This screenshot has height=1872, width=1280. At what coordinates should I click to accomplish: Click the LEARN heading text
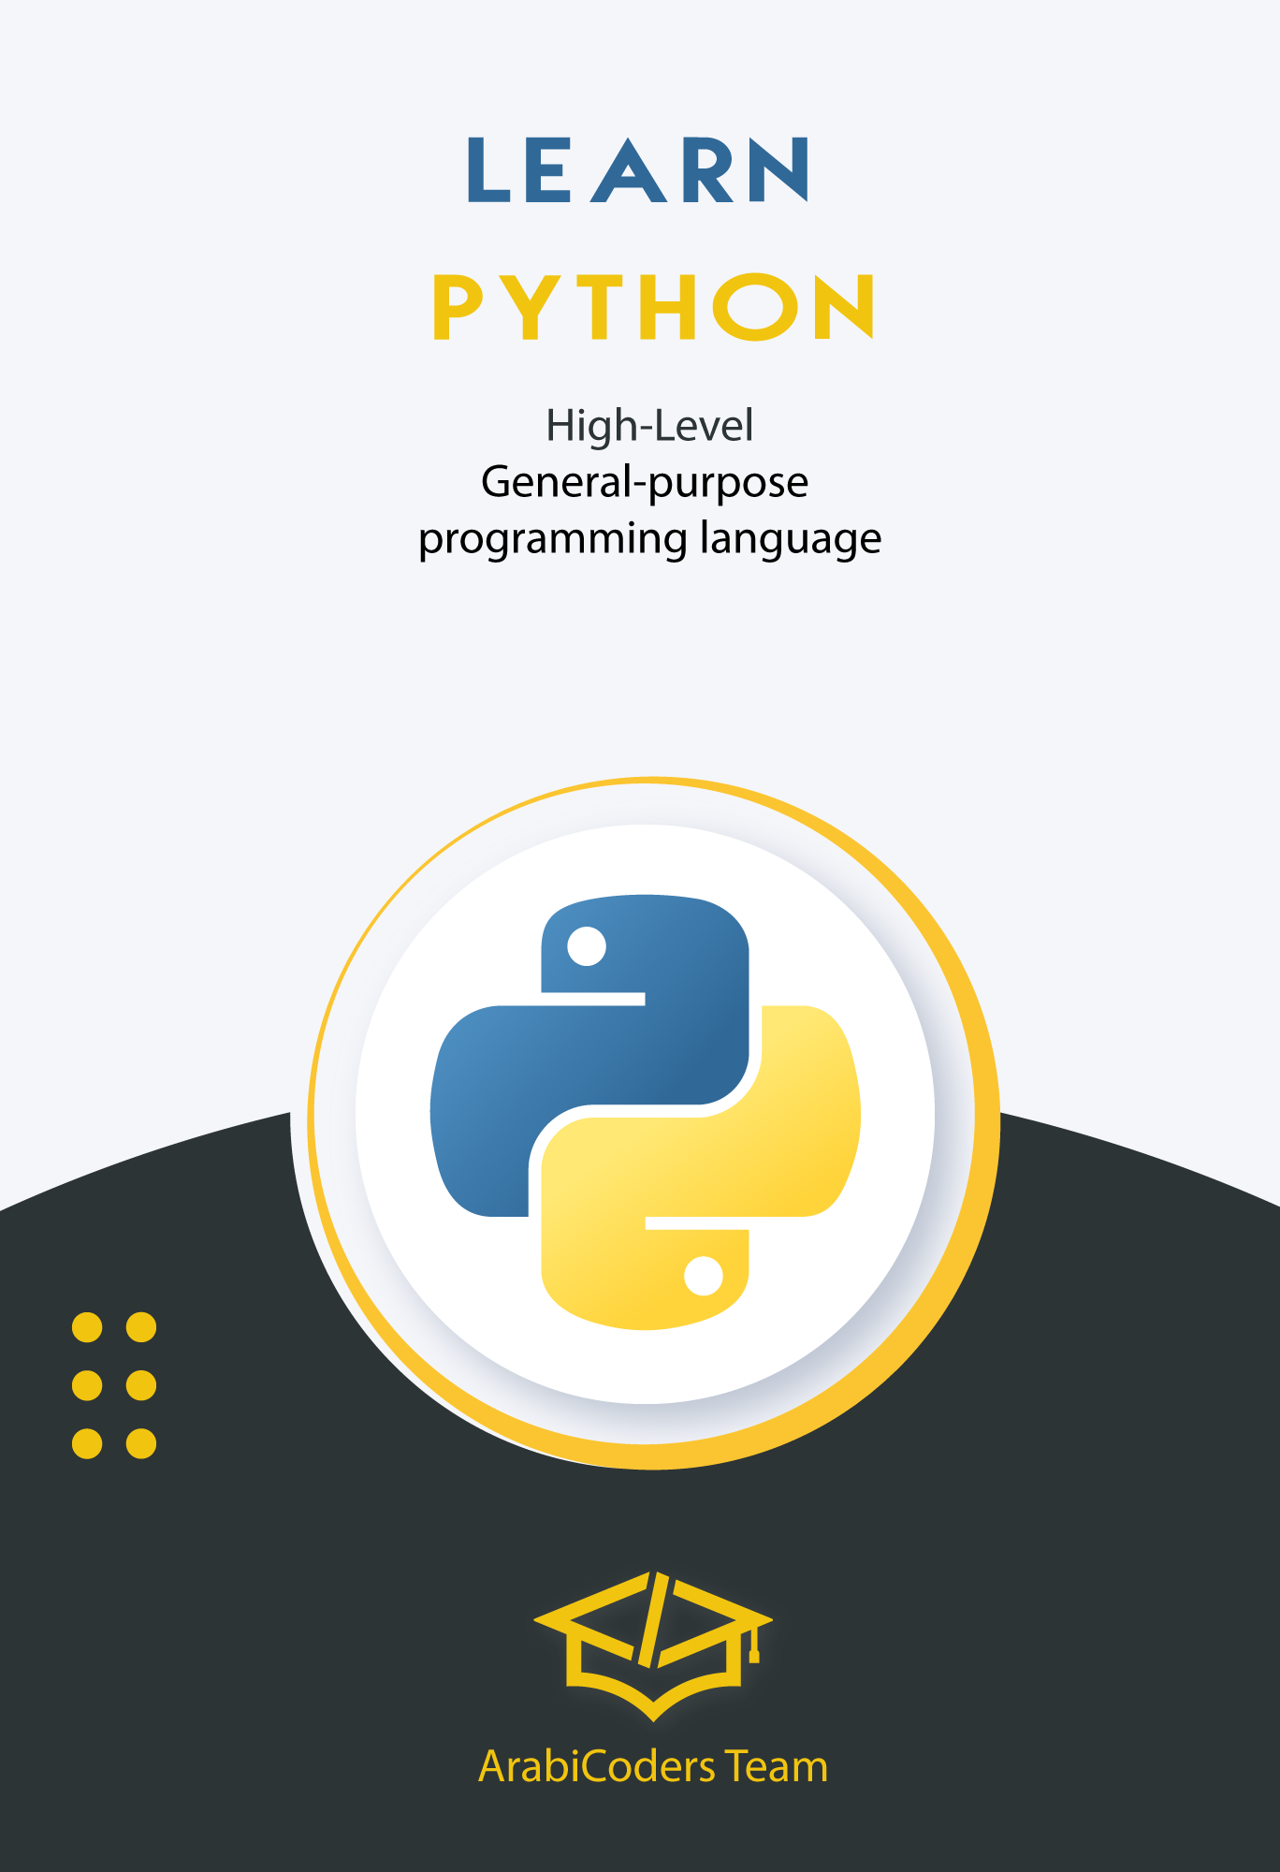tap(639, 169)
